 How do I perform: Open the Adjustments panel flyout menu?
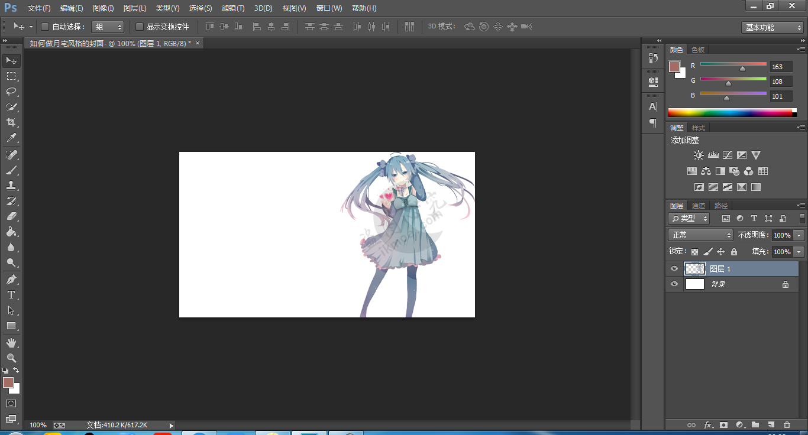click(x=800, y=128)
